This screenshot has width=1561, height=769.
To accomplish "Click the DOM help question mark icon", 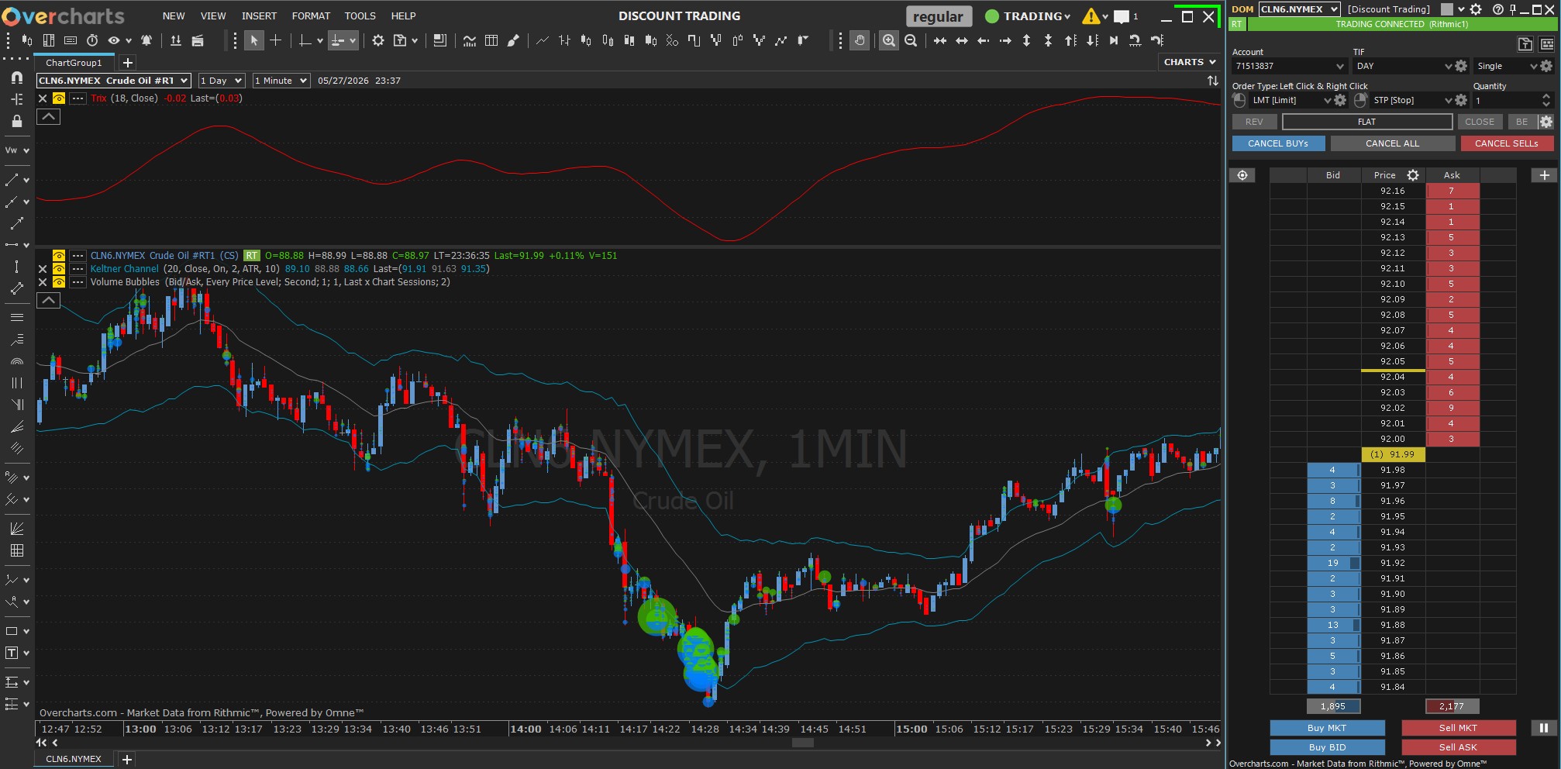I will [x=1497, y=9].
